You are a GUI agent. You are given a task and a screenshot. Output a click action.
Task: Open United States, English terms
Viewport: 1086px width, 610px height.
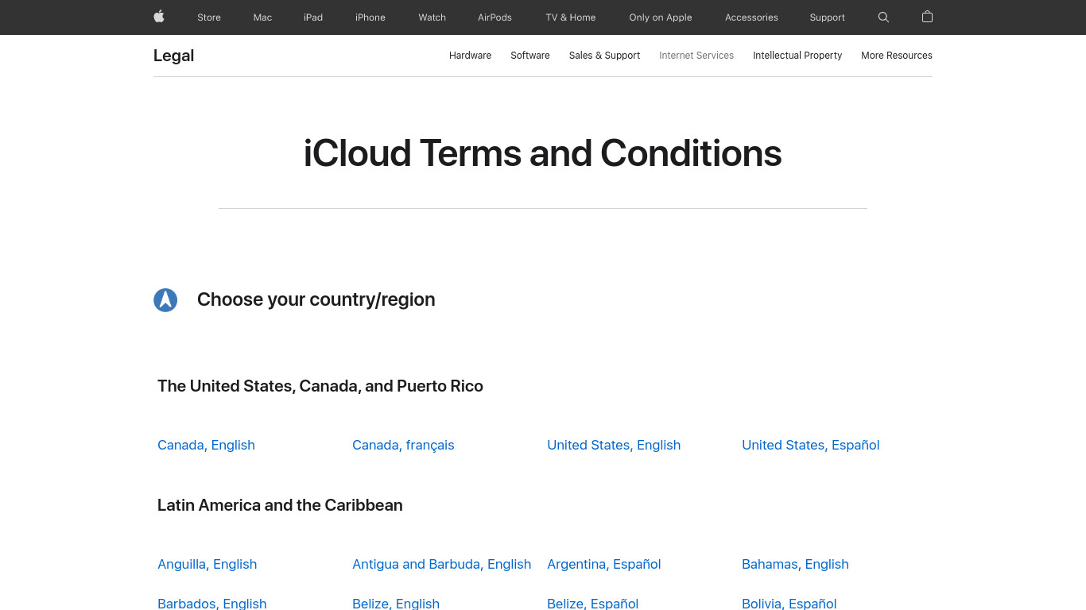click(614, 445)
